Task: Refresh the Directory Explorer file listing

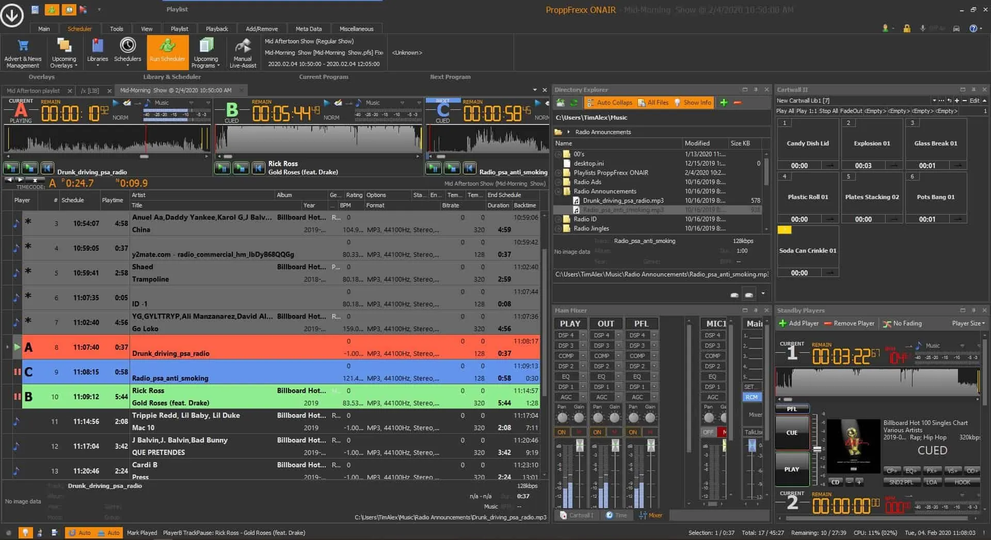Action: coord(574,103)
